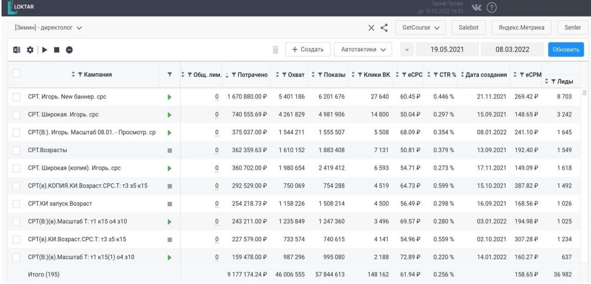
Task: Open table settings gear icon
Action: (x=30, y=50)
